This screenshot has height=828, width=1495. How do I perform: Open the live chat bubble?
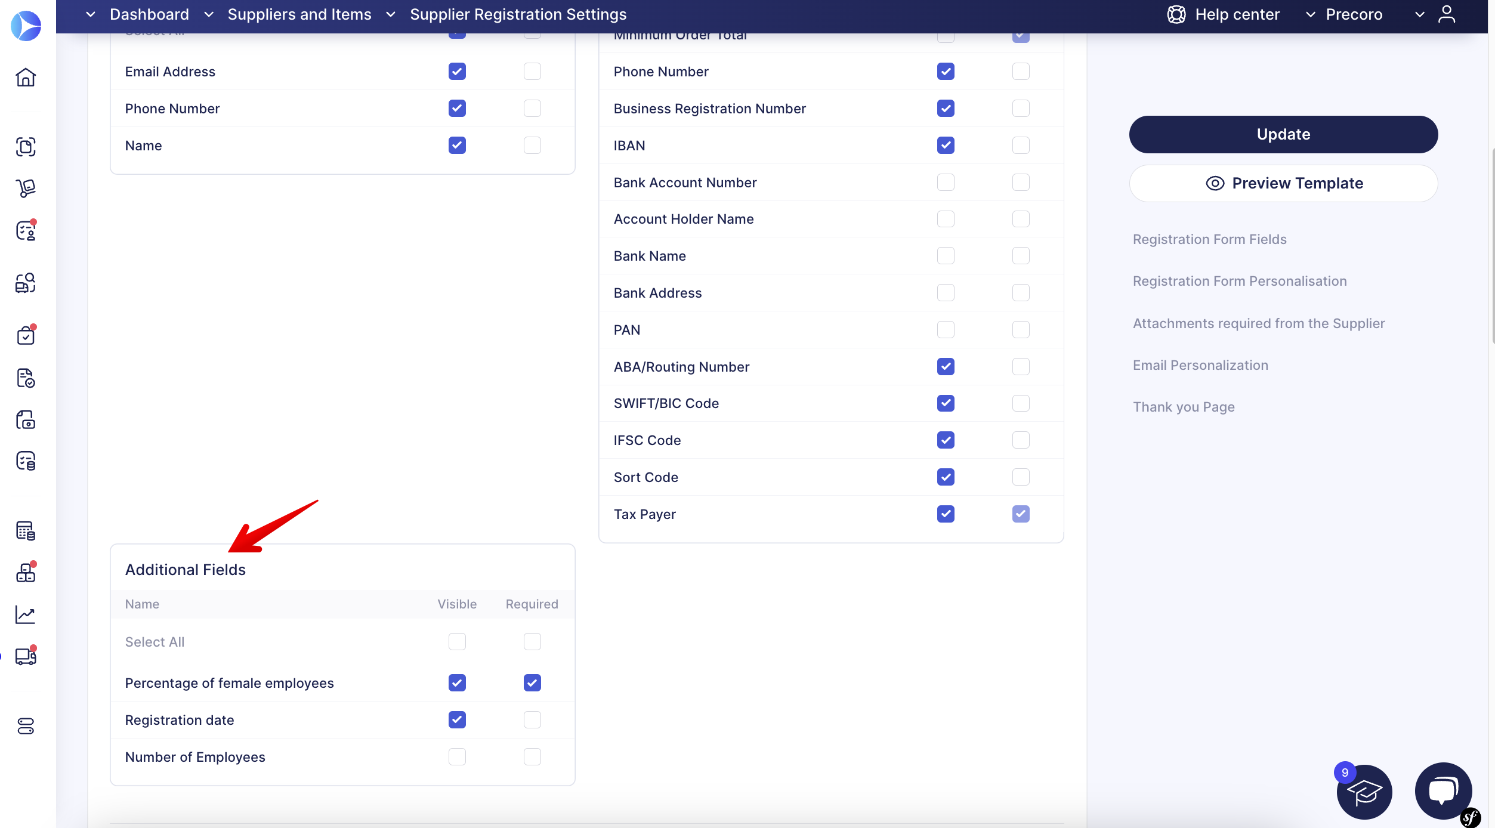coord(1443,791)
